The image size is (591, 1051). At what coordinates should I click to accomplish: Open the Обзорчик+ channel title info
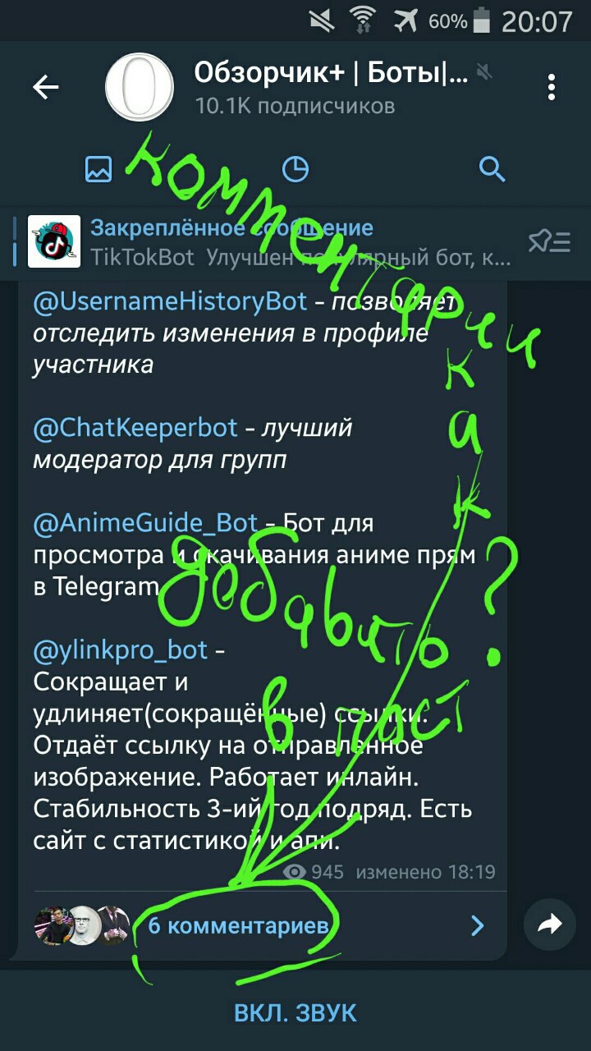coord(331,72)
